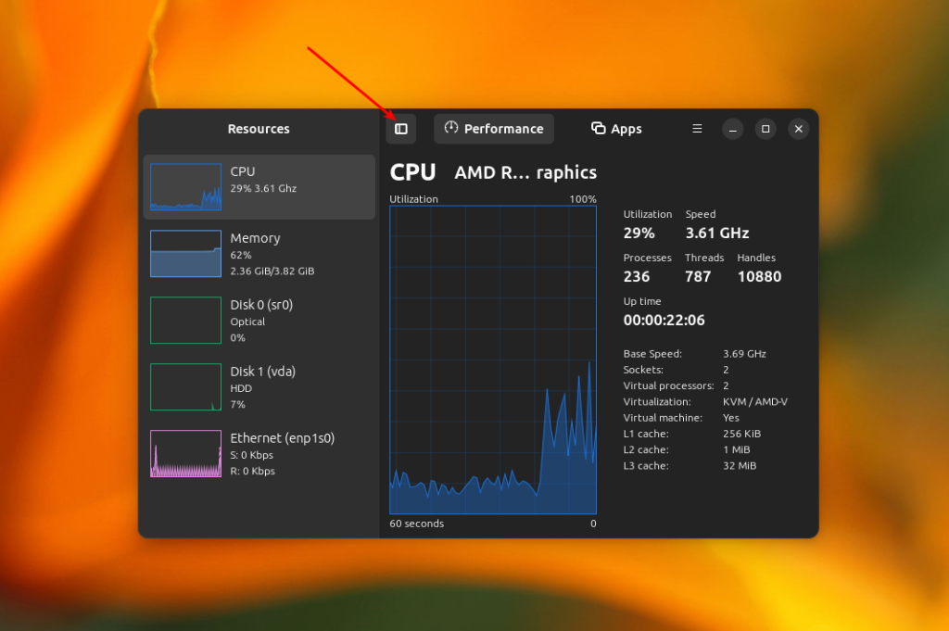Minimize the Resources window
949x631 pixels.
coord(732,129)
